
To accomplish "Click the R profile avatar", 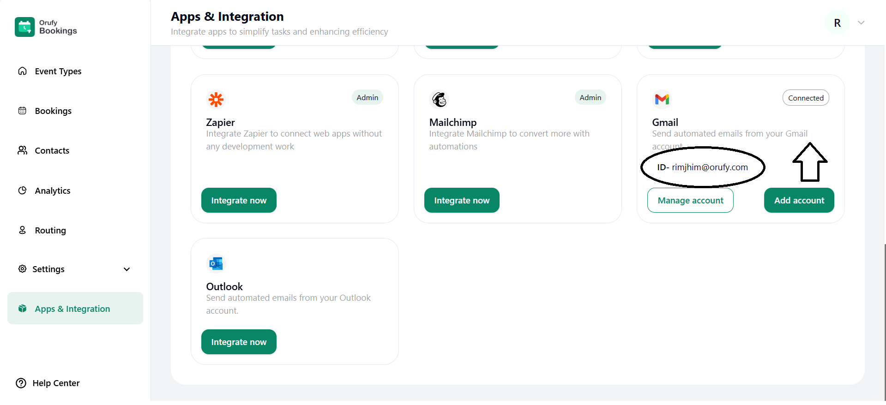I will coord(838,23).
